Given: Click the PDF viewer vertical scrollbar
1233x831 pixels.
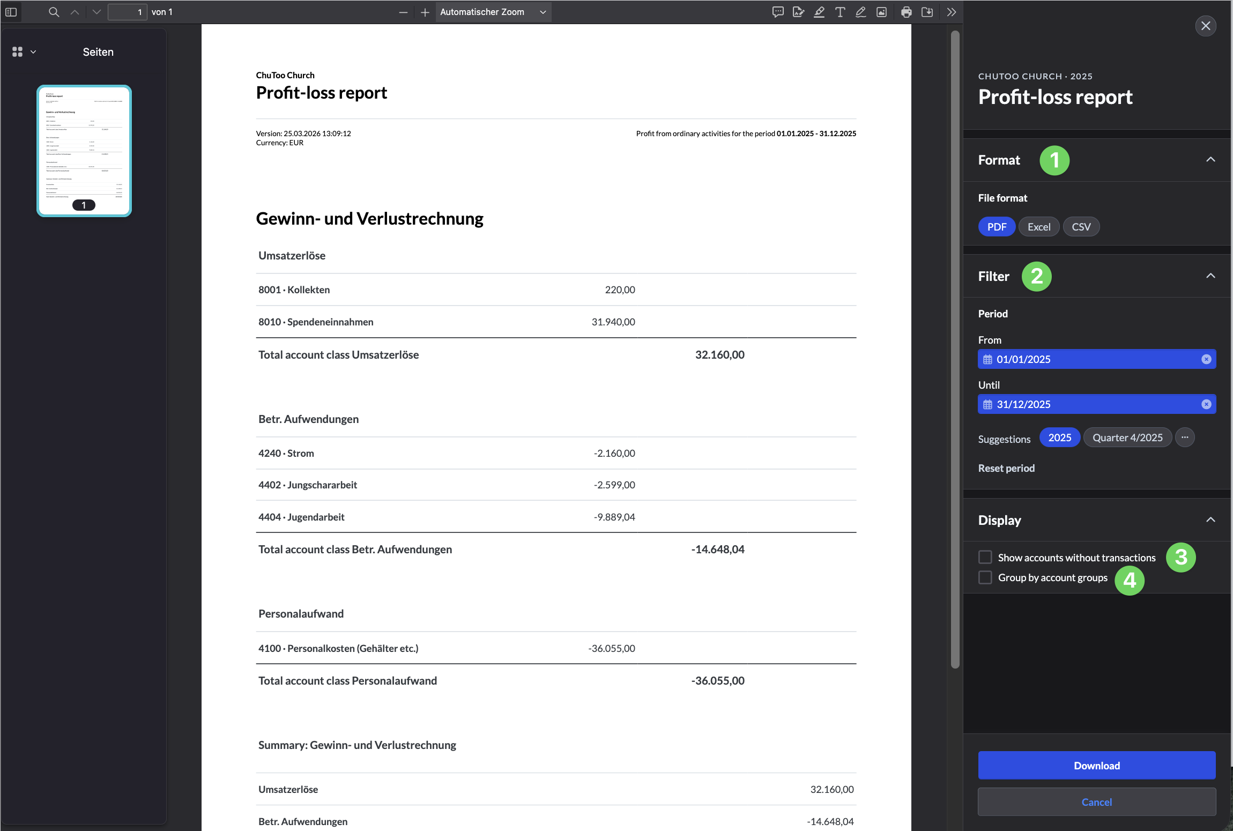Looking at the screenshot, I should coord(955,348).
